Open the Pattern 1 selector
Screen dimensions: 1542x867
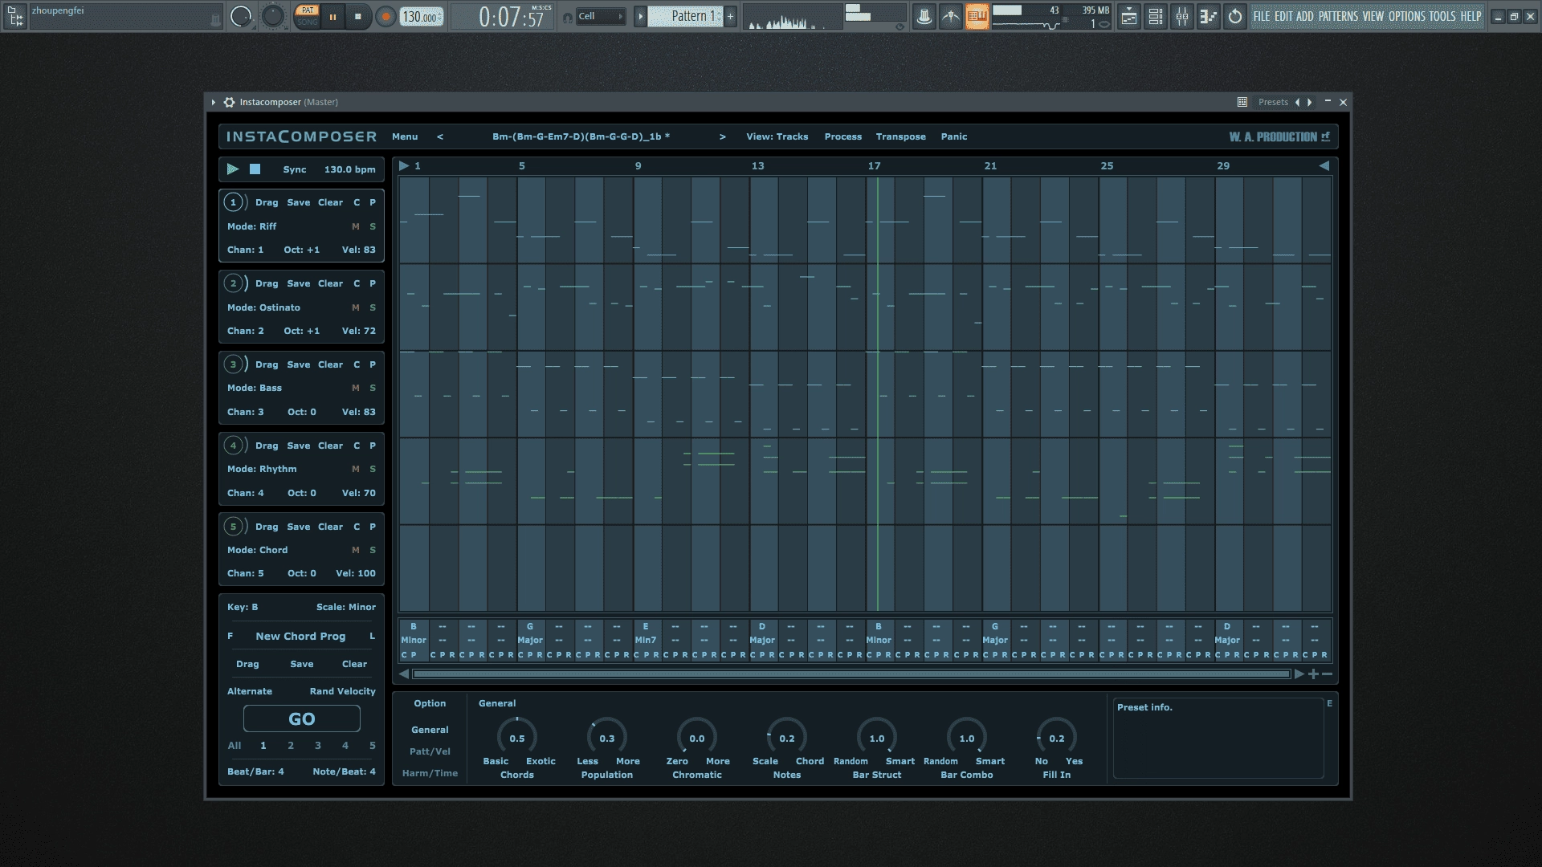pyautogui.click(x=686, y=16)
